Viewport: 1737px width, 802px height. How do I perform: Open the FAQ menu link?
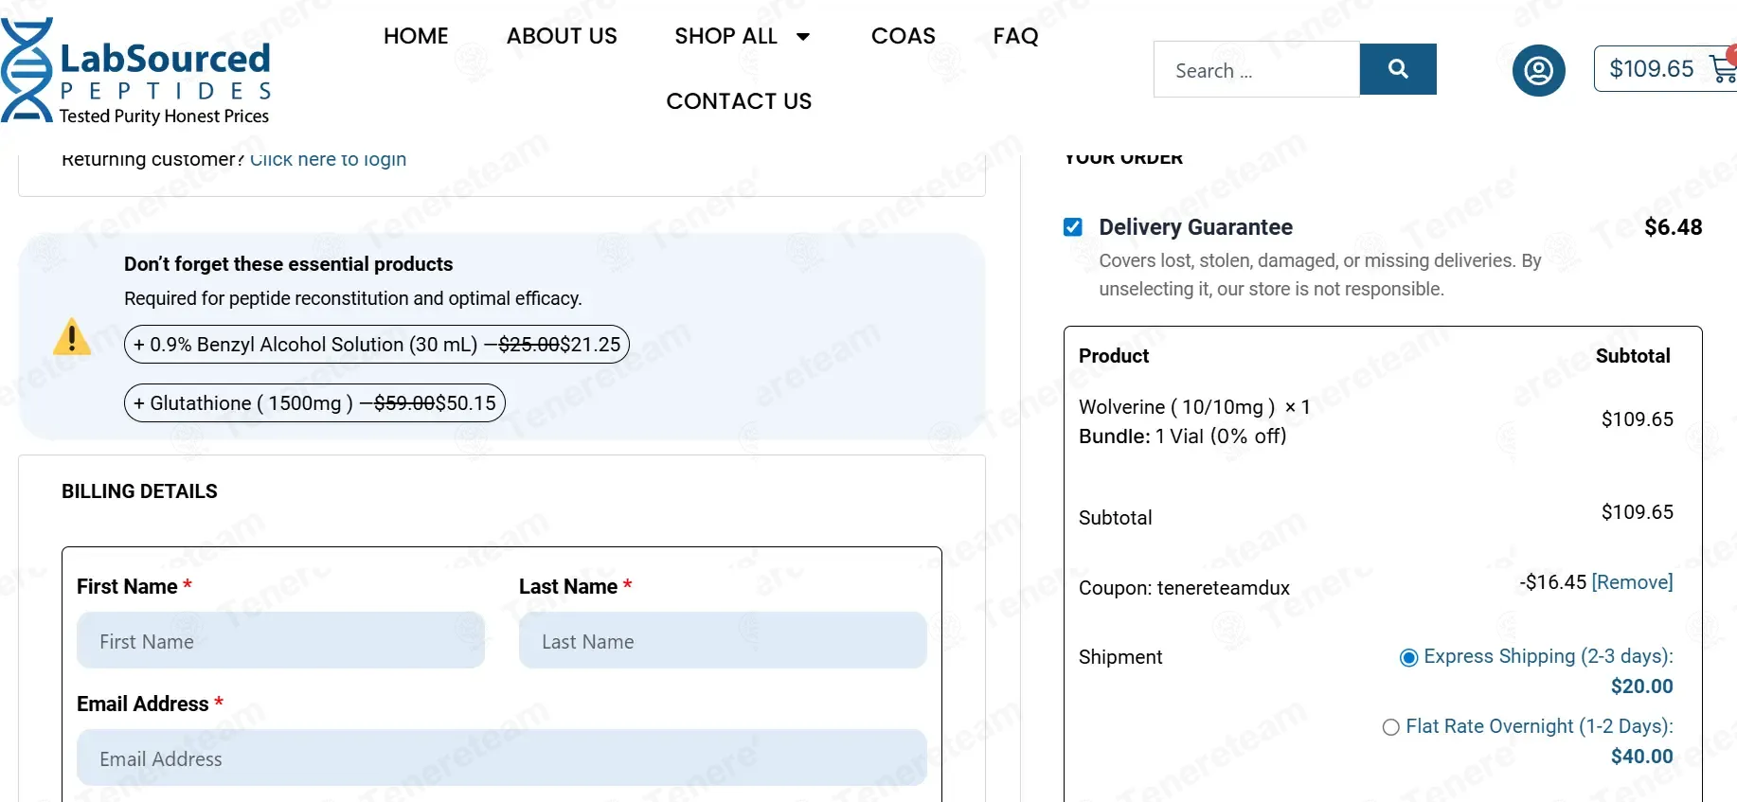(1015, 36)
